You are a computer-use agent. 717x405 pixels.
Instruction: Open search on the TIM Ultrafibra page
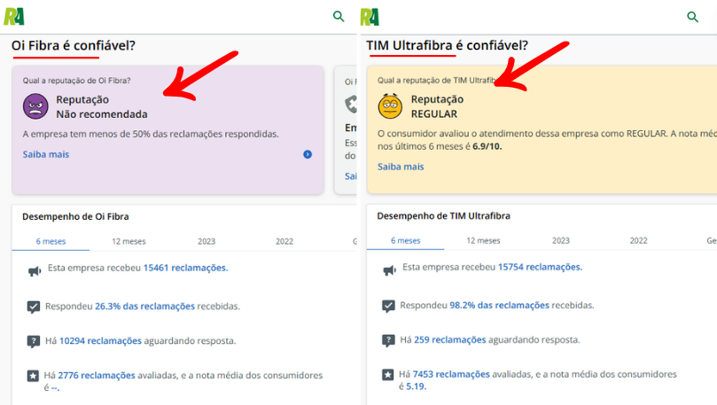point(693,17)
